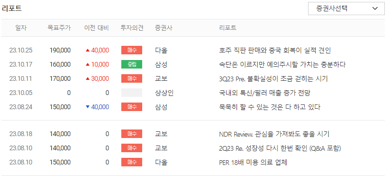
Task: Select date 23.08.18
Action: (21, 134)
